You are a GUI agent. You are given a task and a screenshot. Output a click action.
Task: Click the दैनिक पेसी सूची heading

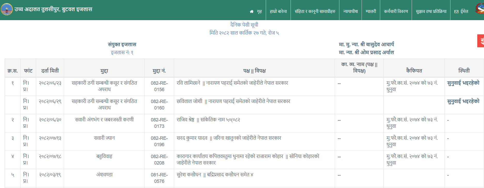pos(244,25)
